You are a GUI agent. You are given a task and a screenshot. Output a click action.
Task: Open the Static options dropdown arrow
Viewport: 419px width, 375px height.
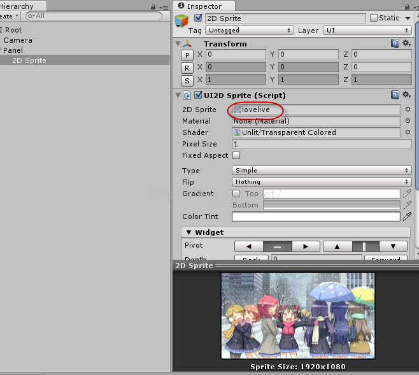pyautogui.click(x=408, y=18)
